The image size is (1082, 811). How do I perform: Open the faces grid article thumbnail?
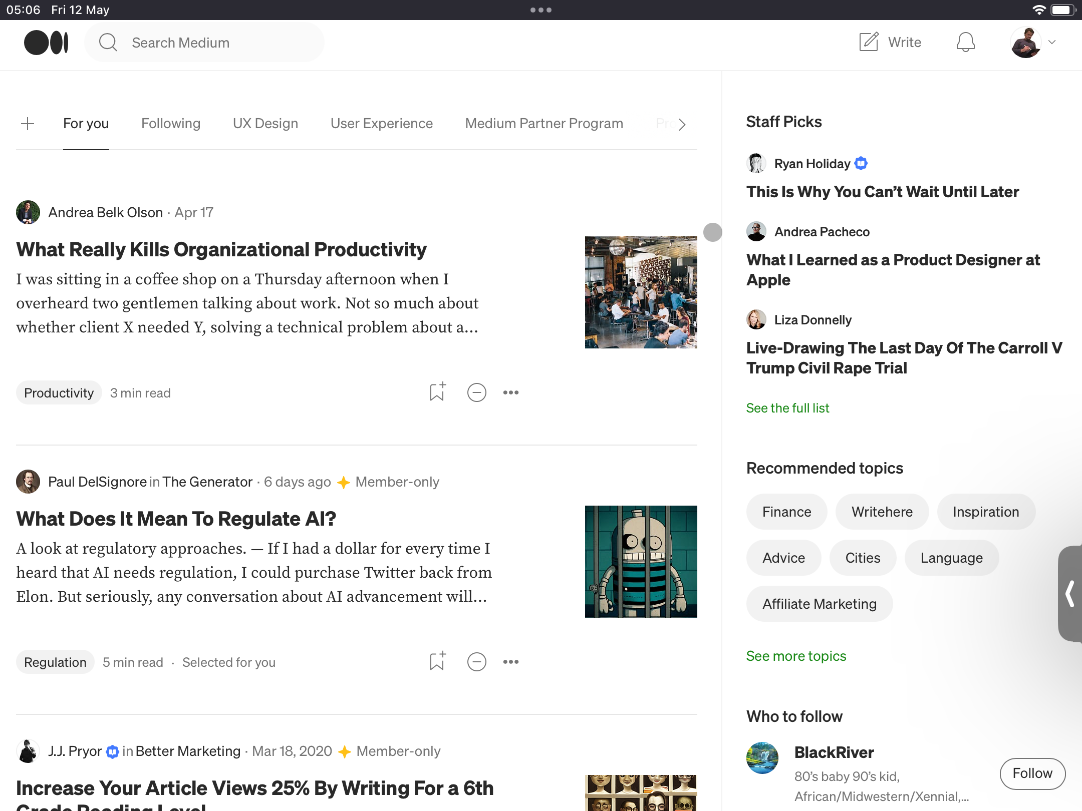tap(641, 793)
